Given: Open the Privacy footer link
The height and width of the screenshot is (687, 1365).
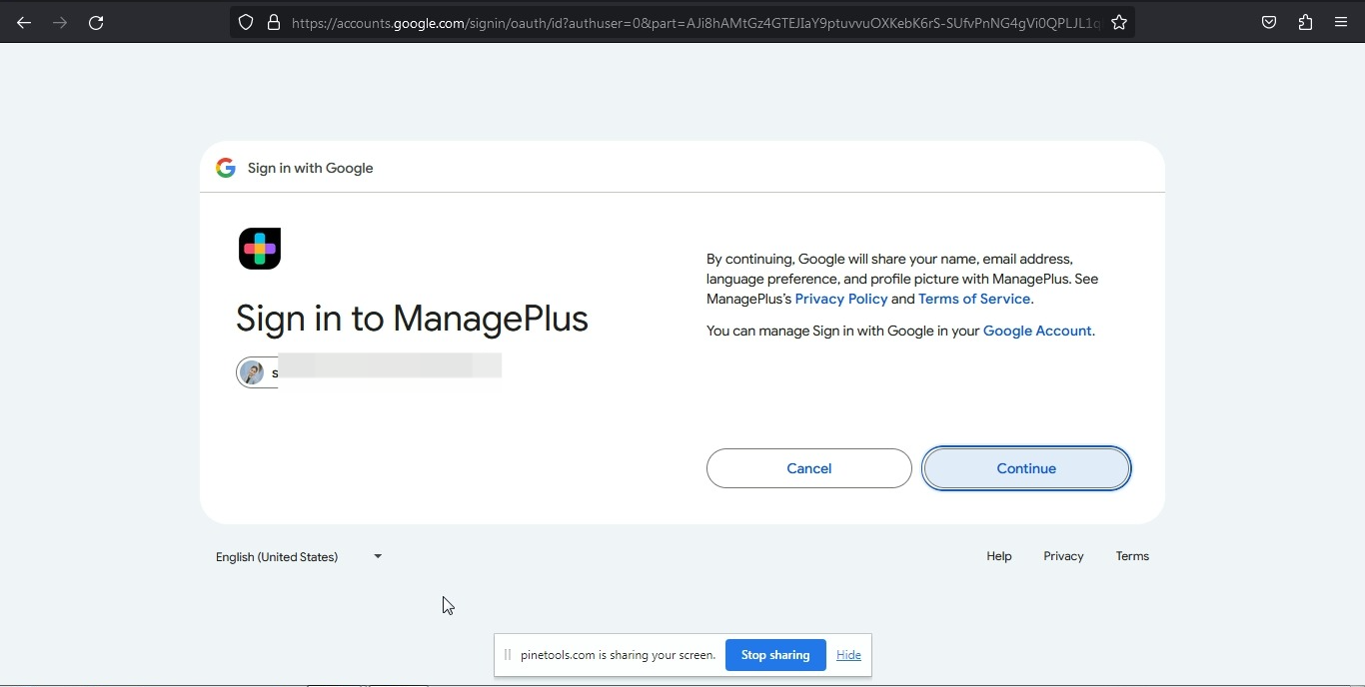Looking at the screenshot, I should point(1063,556).
